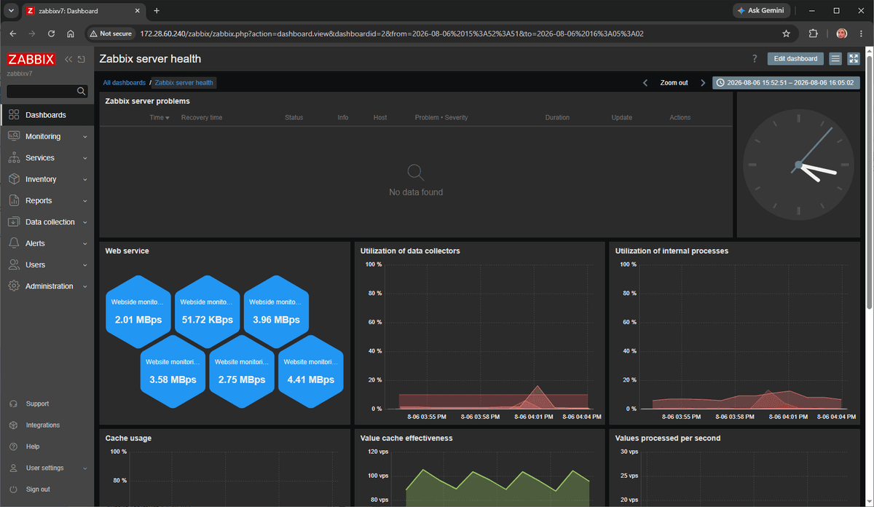This screenshot has width=874, height=507.
Task: Select Dashboards in the sidebar menu
Action: pos(47,115)
